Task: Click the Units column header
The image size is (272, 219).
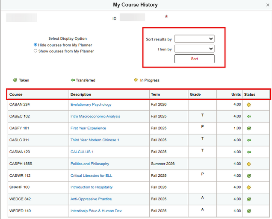Action: 229,94
